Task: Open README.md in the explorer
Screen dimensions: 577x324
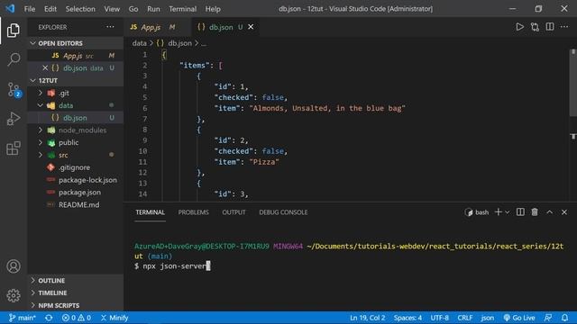Action: (76, 204)
